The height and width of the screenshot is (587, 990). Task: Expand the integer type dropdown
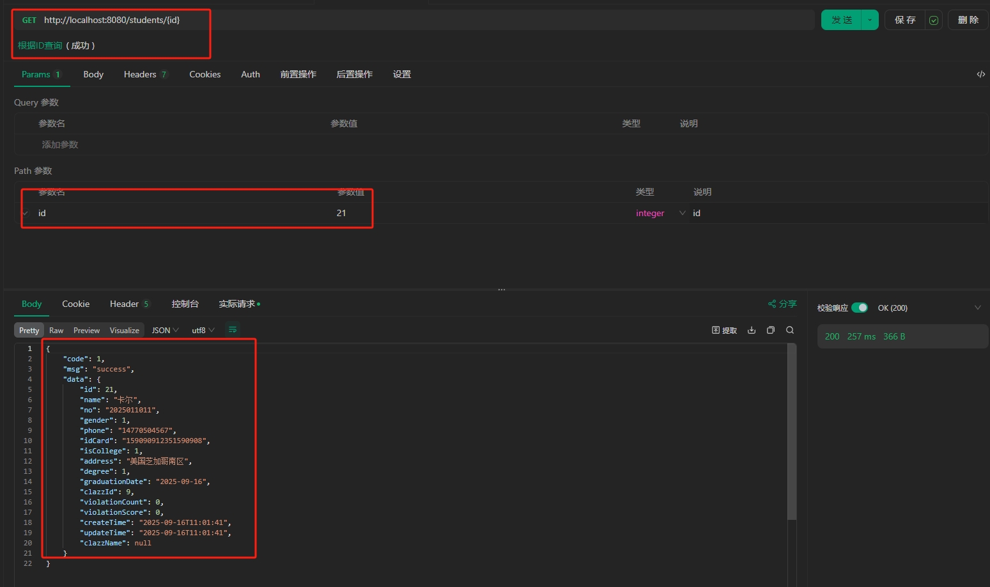682,213
